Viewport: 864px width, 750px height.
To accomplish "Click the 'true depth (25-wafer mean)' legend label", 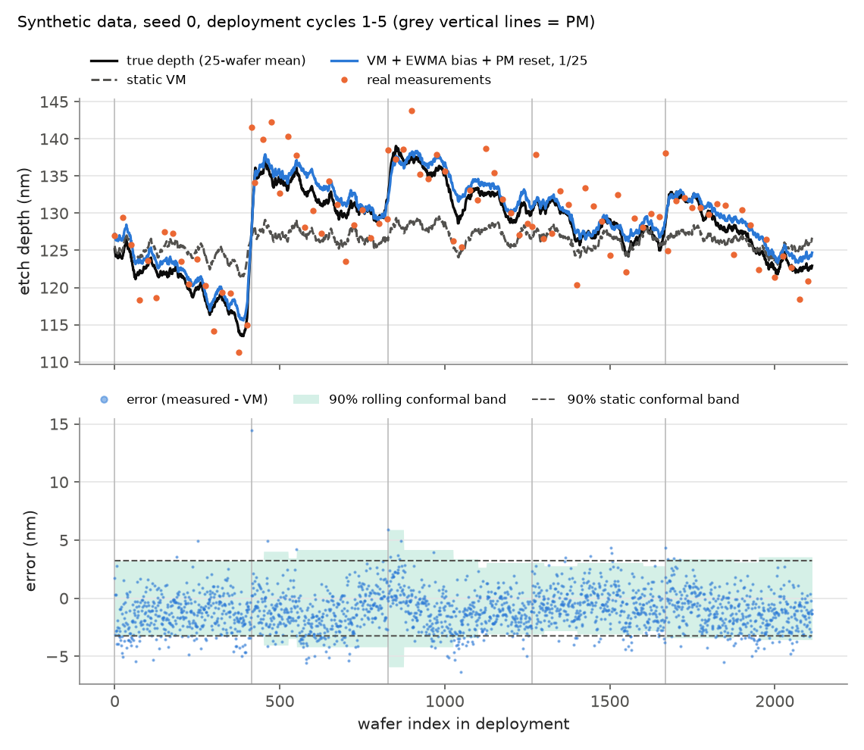I will (x=216, y=61).
